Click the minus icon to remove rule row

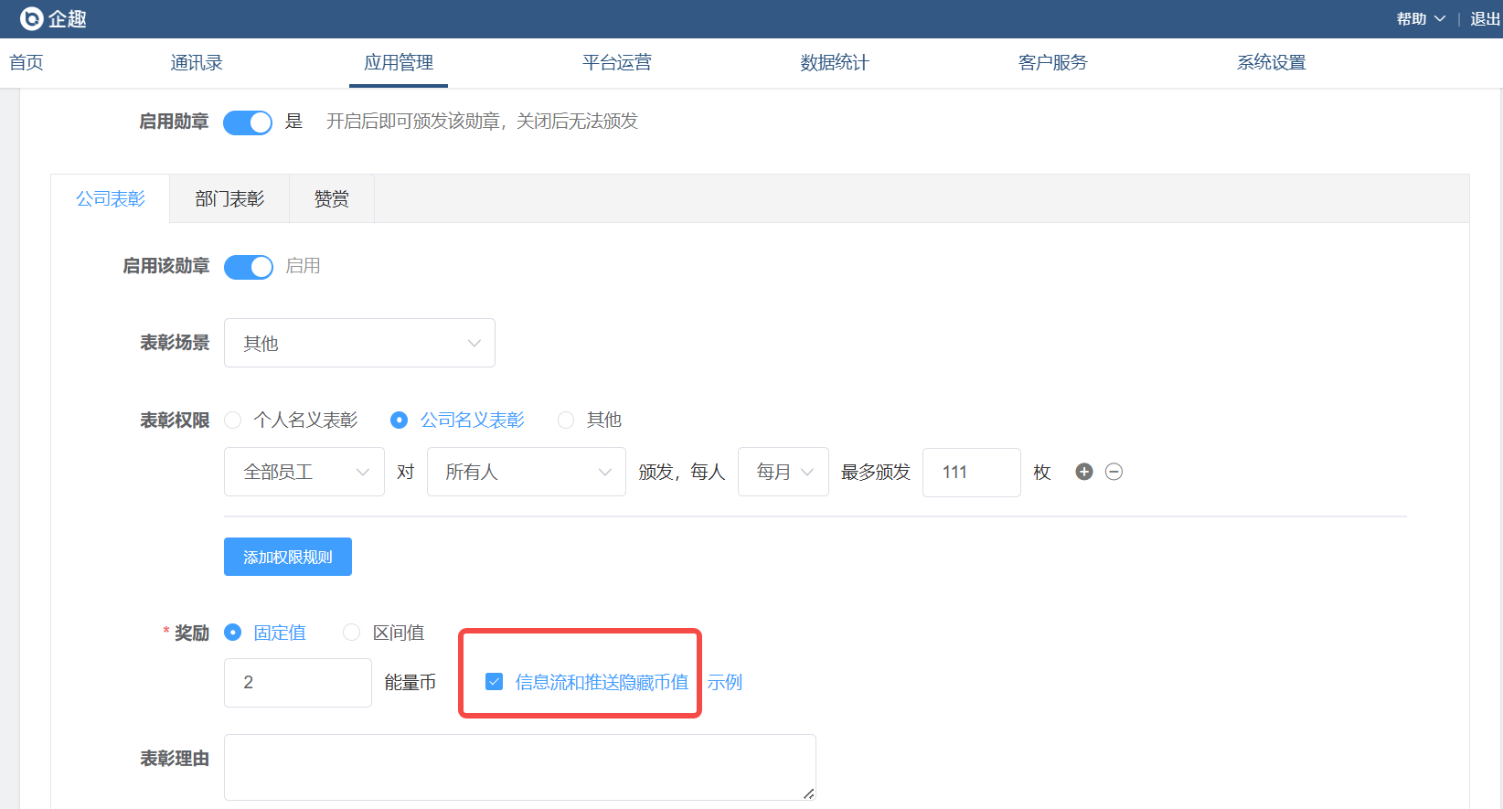point(1114,472)
